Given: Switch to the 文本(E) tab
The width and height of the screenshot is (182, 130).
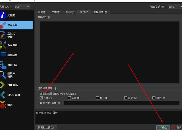Looking at the screenshot, I should (56, 12).
